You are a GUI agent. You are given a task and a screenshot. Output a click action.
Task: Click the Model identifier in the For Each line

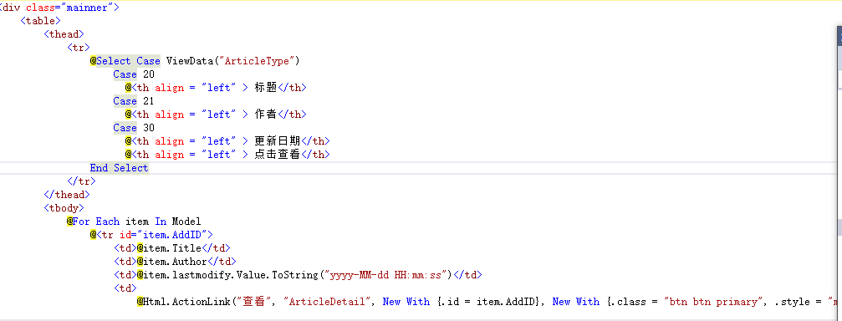(x=186, y=222)
